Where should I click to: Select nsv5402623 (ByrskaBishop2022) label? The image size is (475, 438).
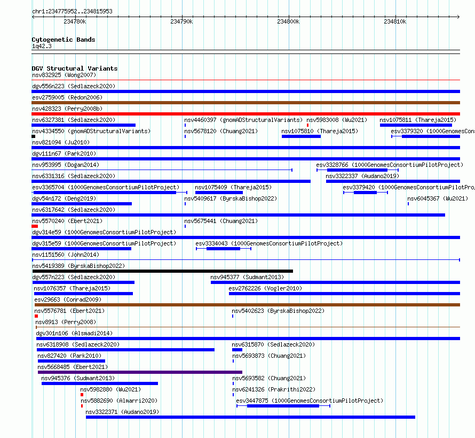coord(278,311)
